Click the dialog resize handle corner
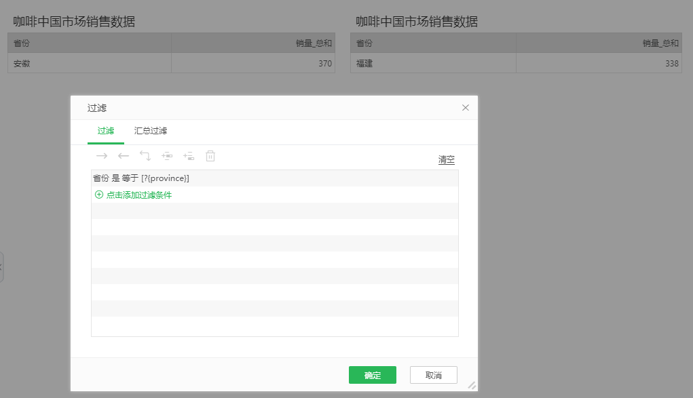Image resolution: width=693 pixels, height=398 pixels. coord(472,385)
